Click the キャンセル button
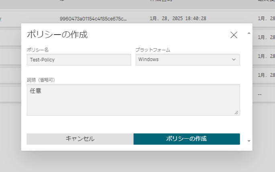 tap(80, 139)
